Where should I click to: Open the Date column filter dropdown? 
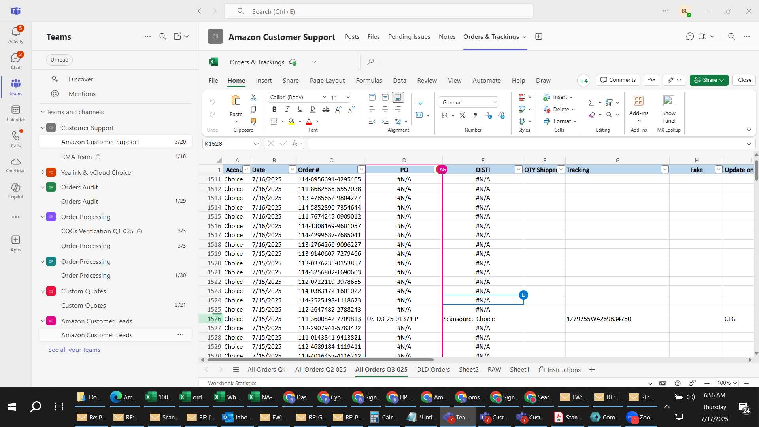(292, 170)
